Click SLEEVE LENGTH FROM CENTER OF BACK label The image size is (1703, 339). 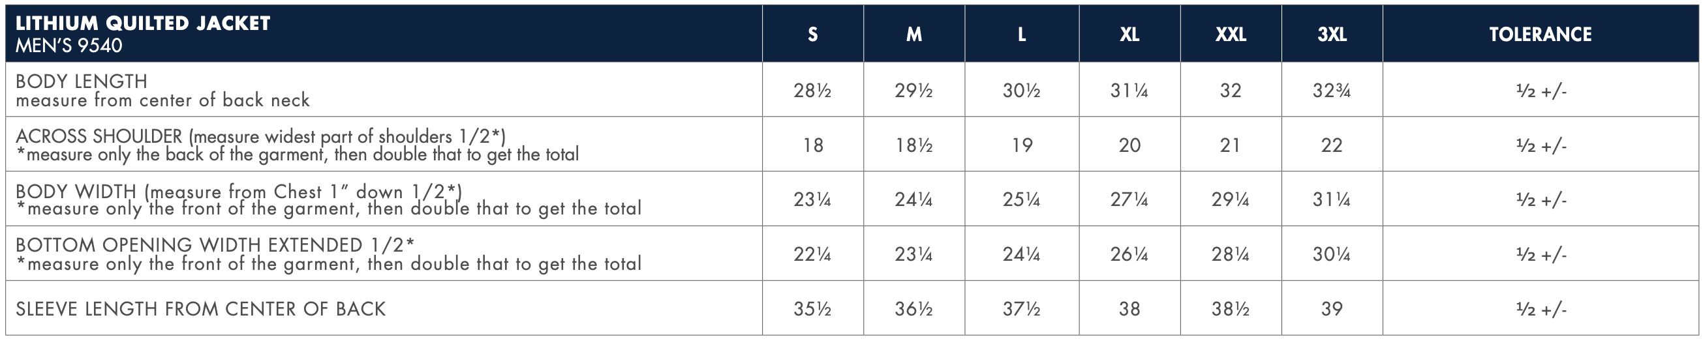[x=200, y=308]
